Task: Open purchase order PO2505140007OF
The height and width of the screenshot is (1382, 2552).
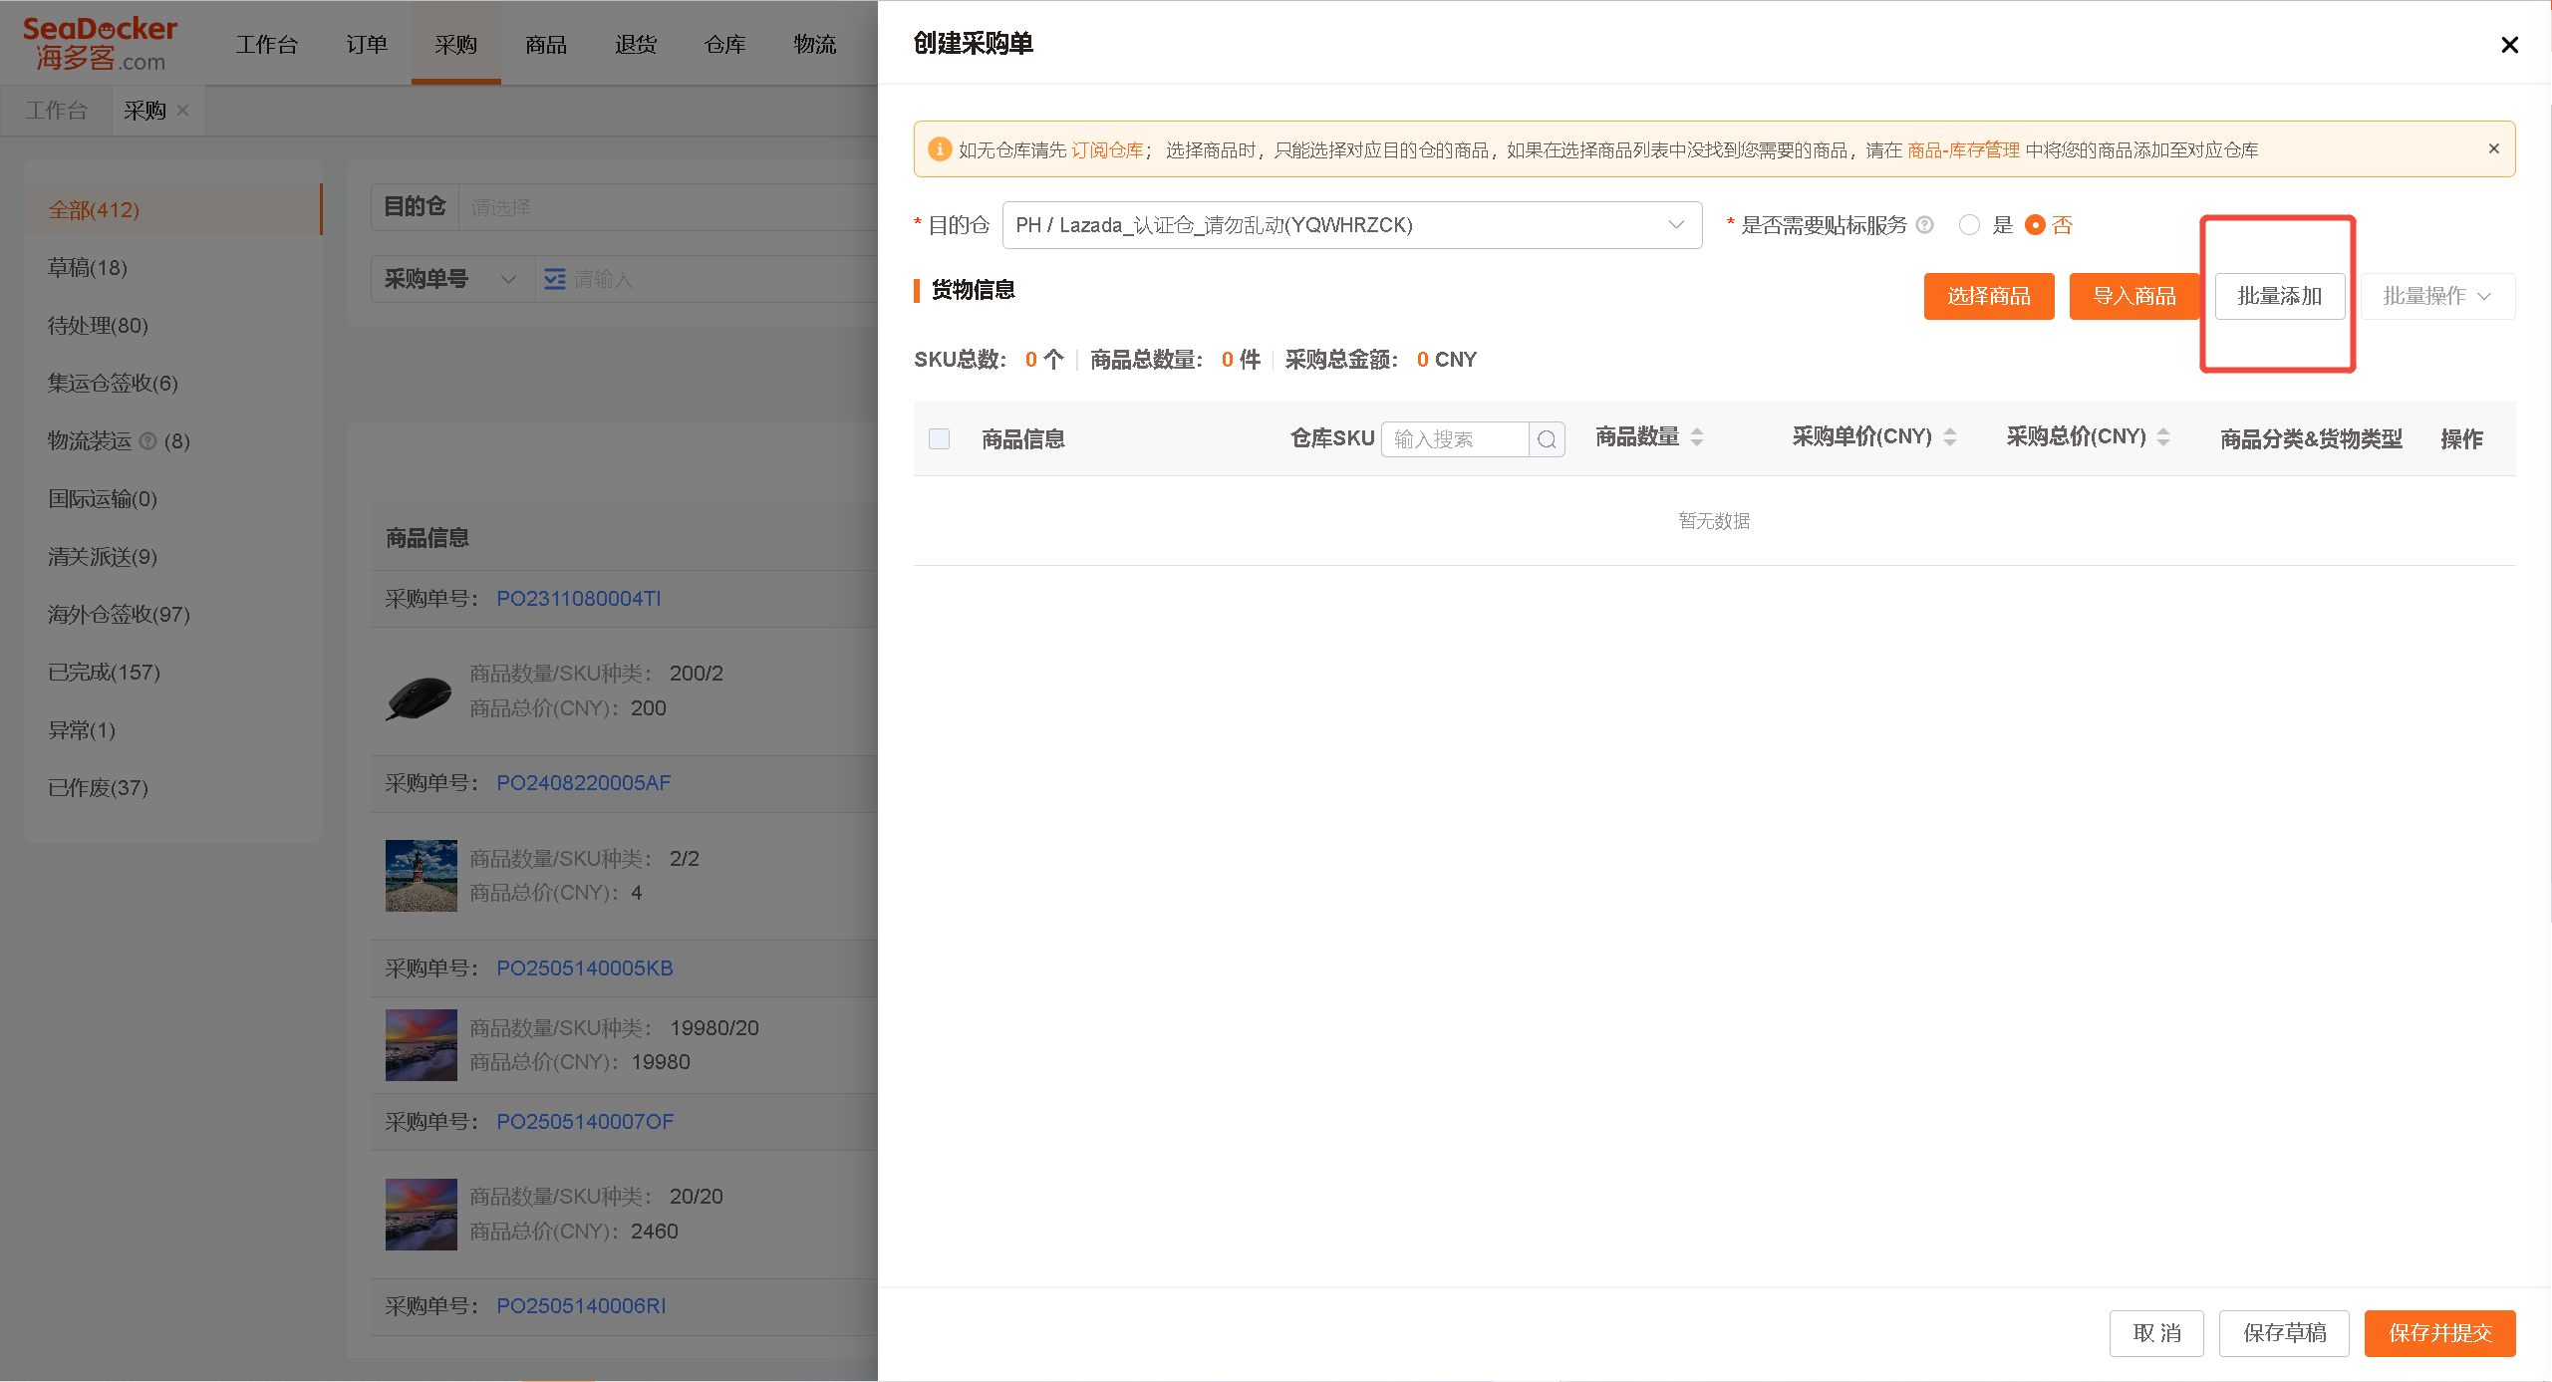Action: pos(585,1122)
